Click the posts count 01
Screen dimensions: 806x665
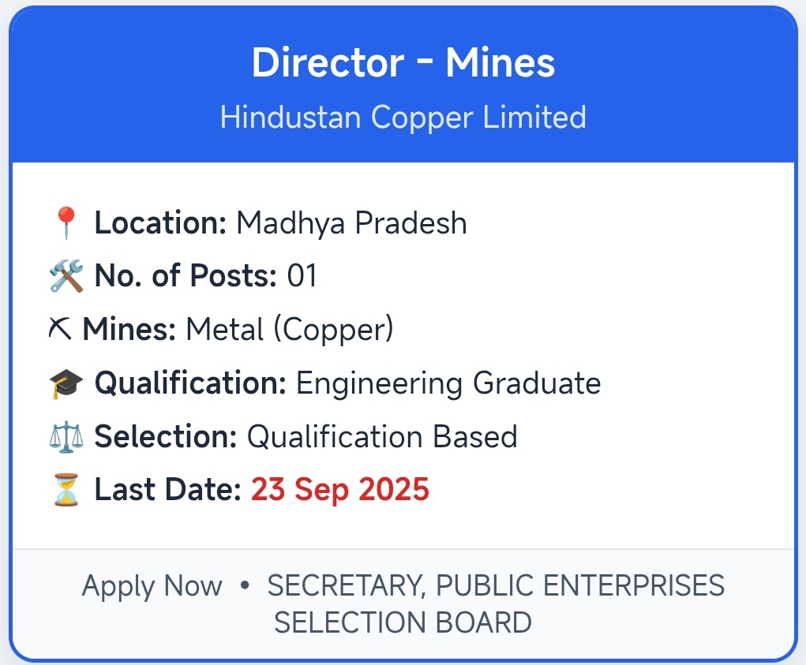tap(302, 276)
